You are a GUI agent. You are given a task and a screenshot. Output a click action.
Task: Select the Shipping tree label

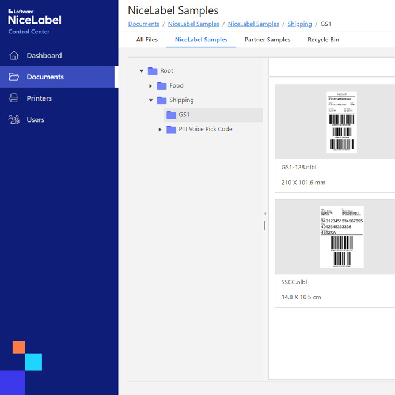pyautogui.click(x=181, y=100)
